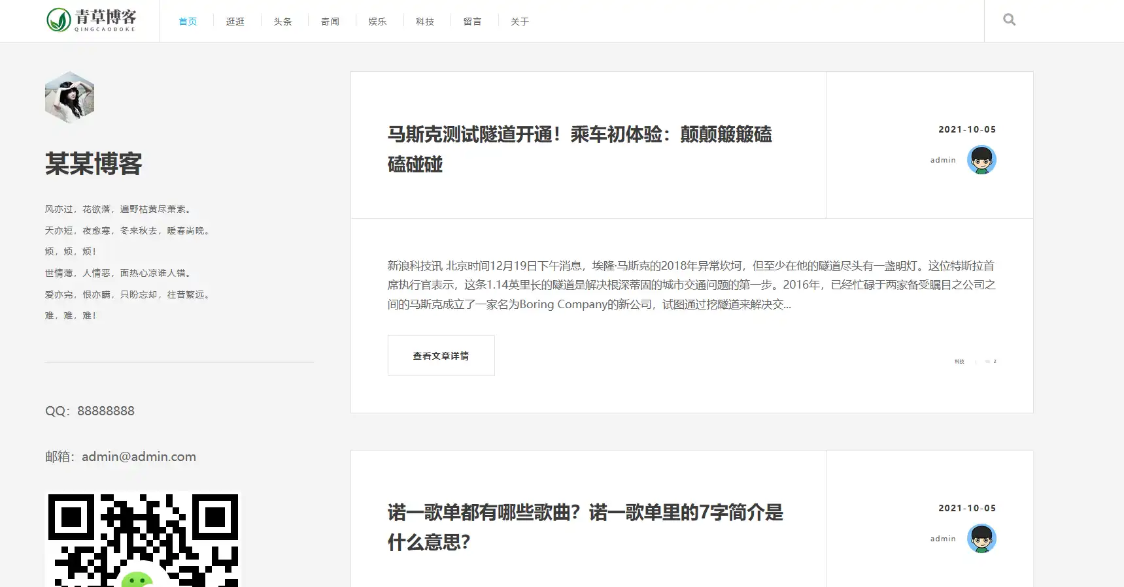Click the 青草博客 site logo
The image size is (1124, 587).
(x=92, y=20)
